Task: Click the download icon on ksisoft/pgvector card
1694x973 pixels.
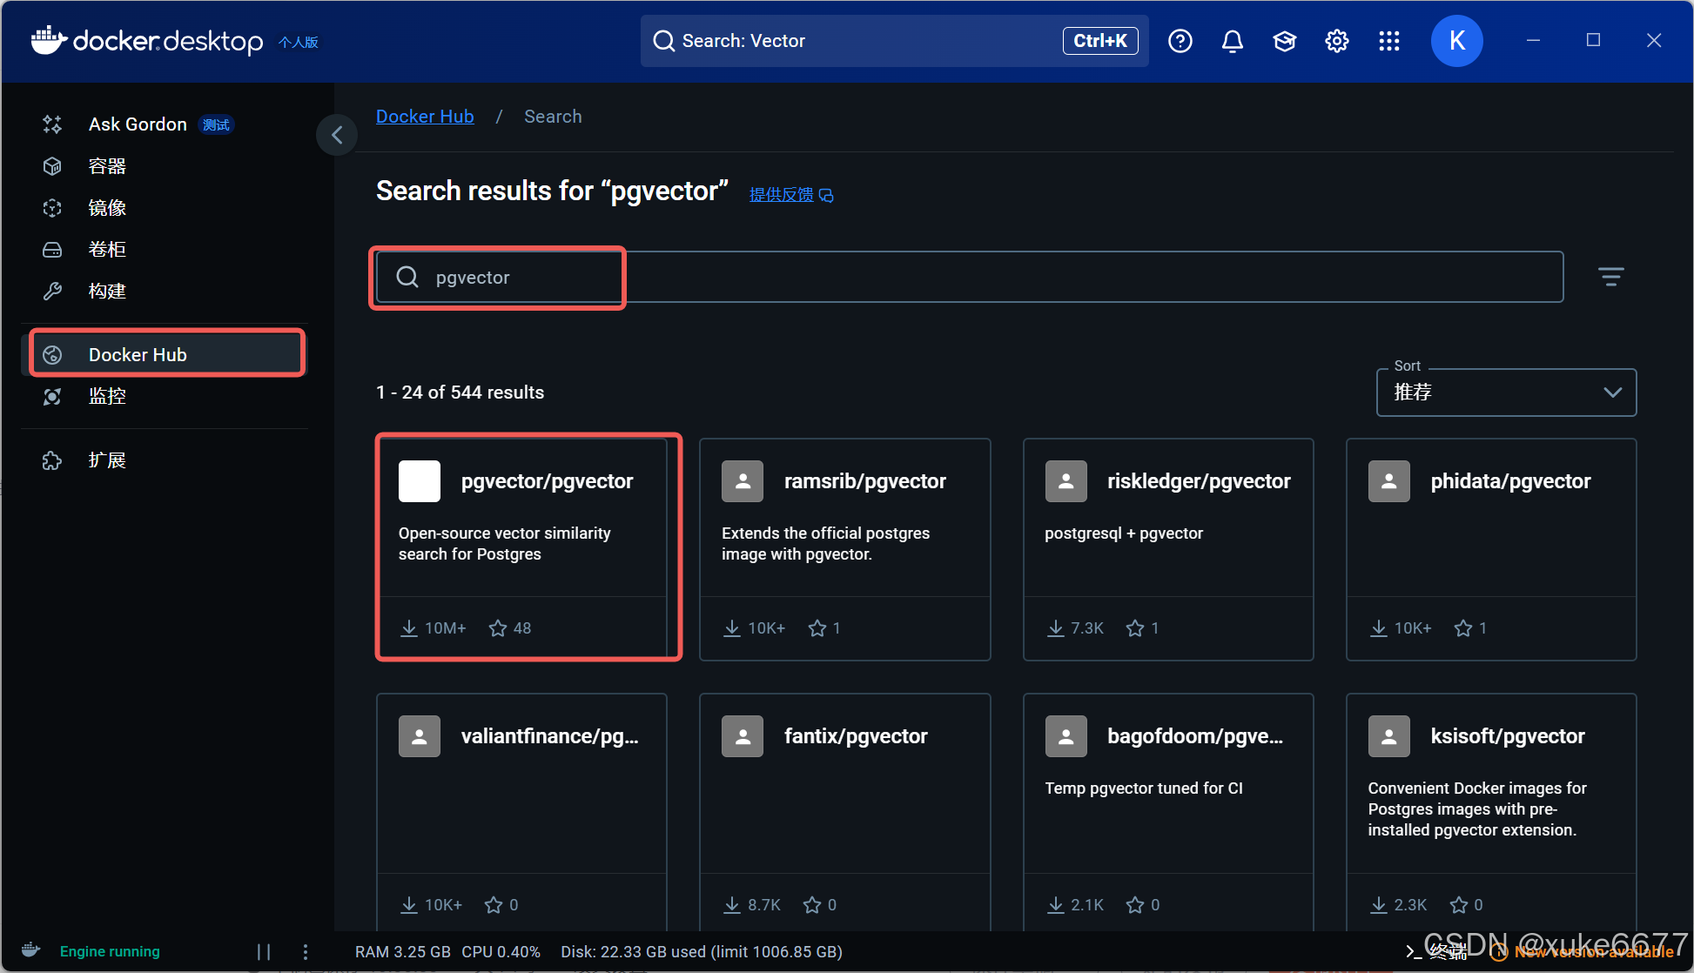Action: tap(1379, 905)
